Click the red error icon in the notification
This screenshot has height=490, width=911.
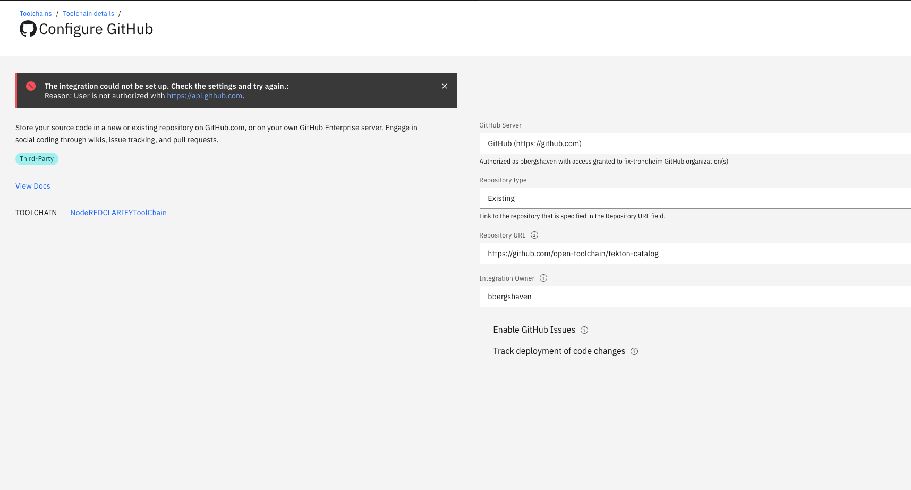pos(31,86)
